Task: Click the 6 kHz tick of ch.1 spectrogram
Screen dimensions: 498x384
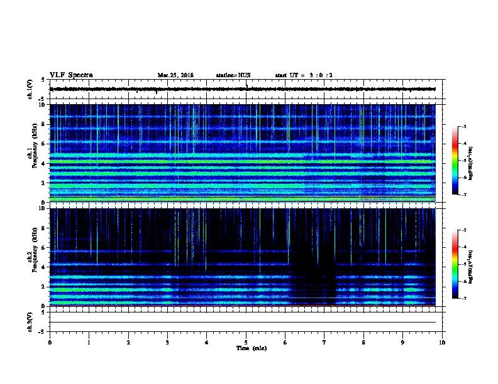Action: pos(43,144)
